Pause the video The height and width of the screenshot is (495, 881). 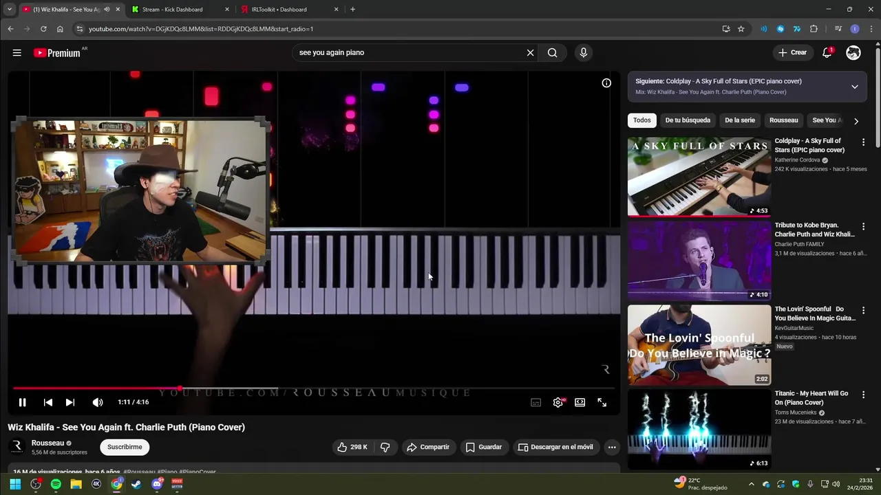click(22, 403)
